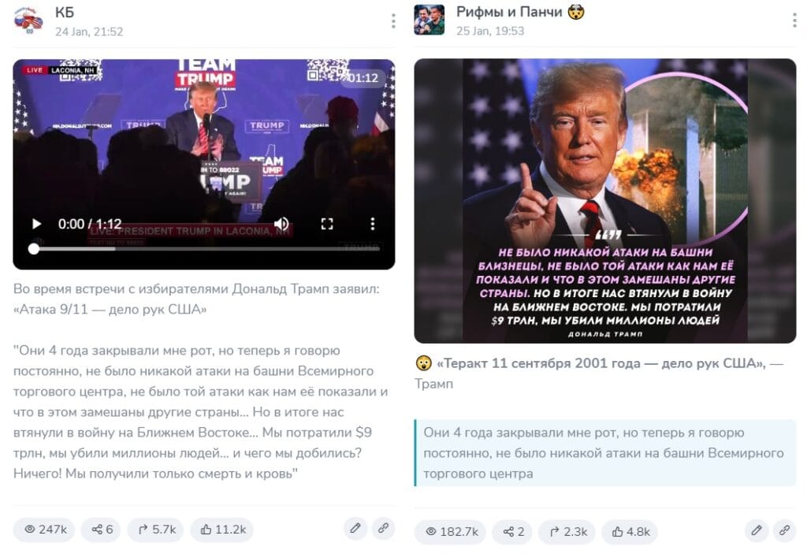The width and height of the screenshot is (807, 554).
Task: Open the КБ channel name link
Action: click(65, 13)
